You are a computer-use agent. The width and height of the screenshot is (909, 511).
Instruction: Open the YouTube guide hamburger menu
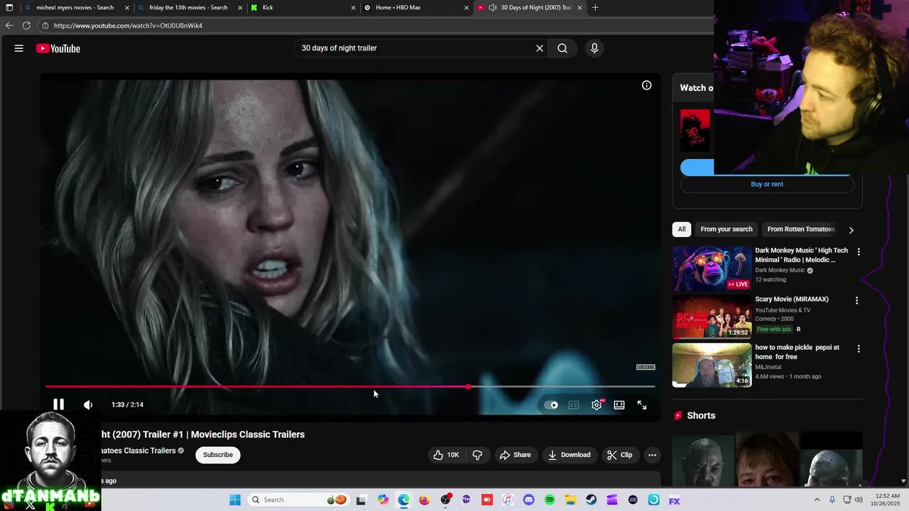click(x=19, y=48)
